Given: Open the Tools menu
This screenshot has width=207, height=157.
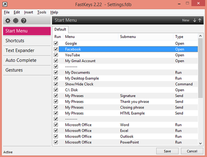Looking at the screenshot, I should click(42, 13).
